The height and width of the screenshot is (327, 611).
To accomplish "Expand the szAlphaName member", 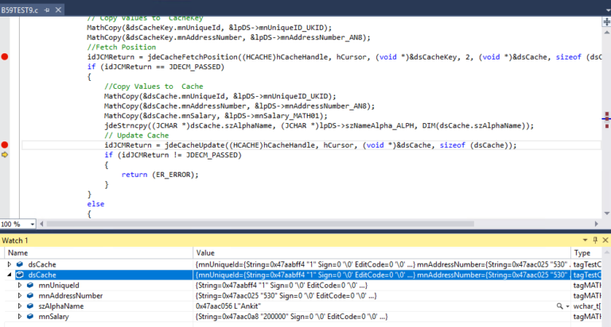I will pos(19,306).
